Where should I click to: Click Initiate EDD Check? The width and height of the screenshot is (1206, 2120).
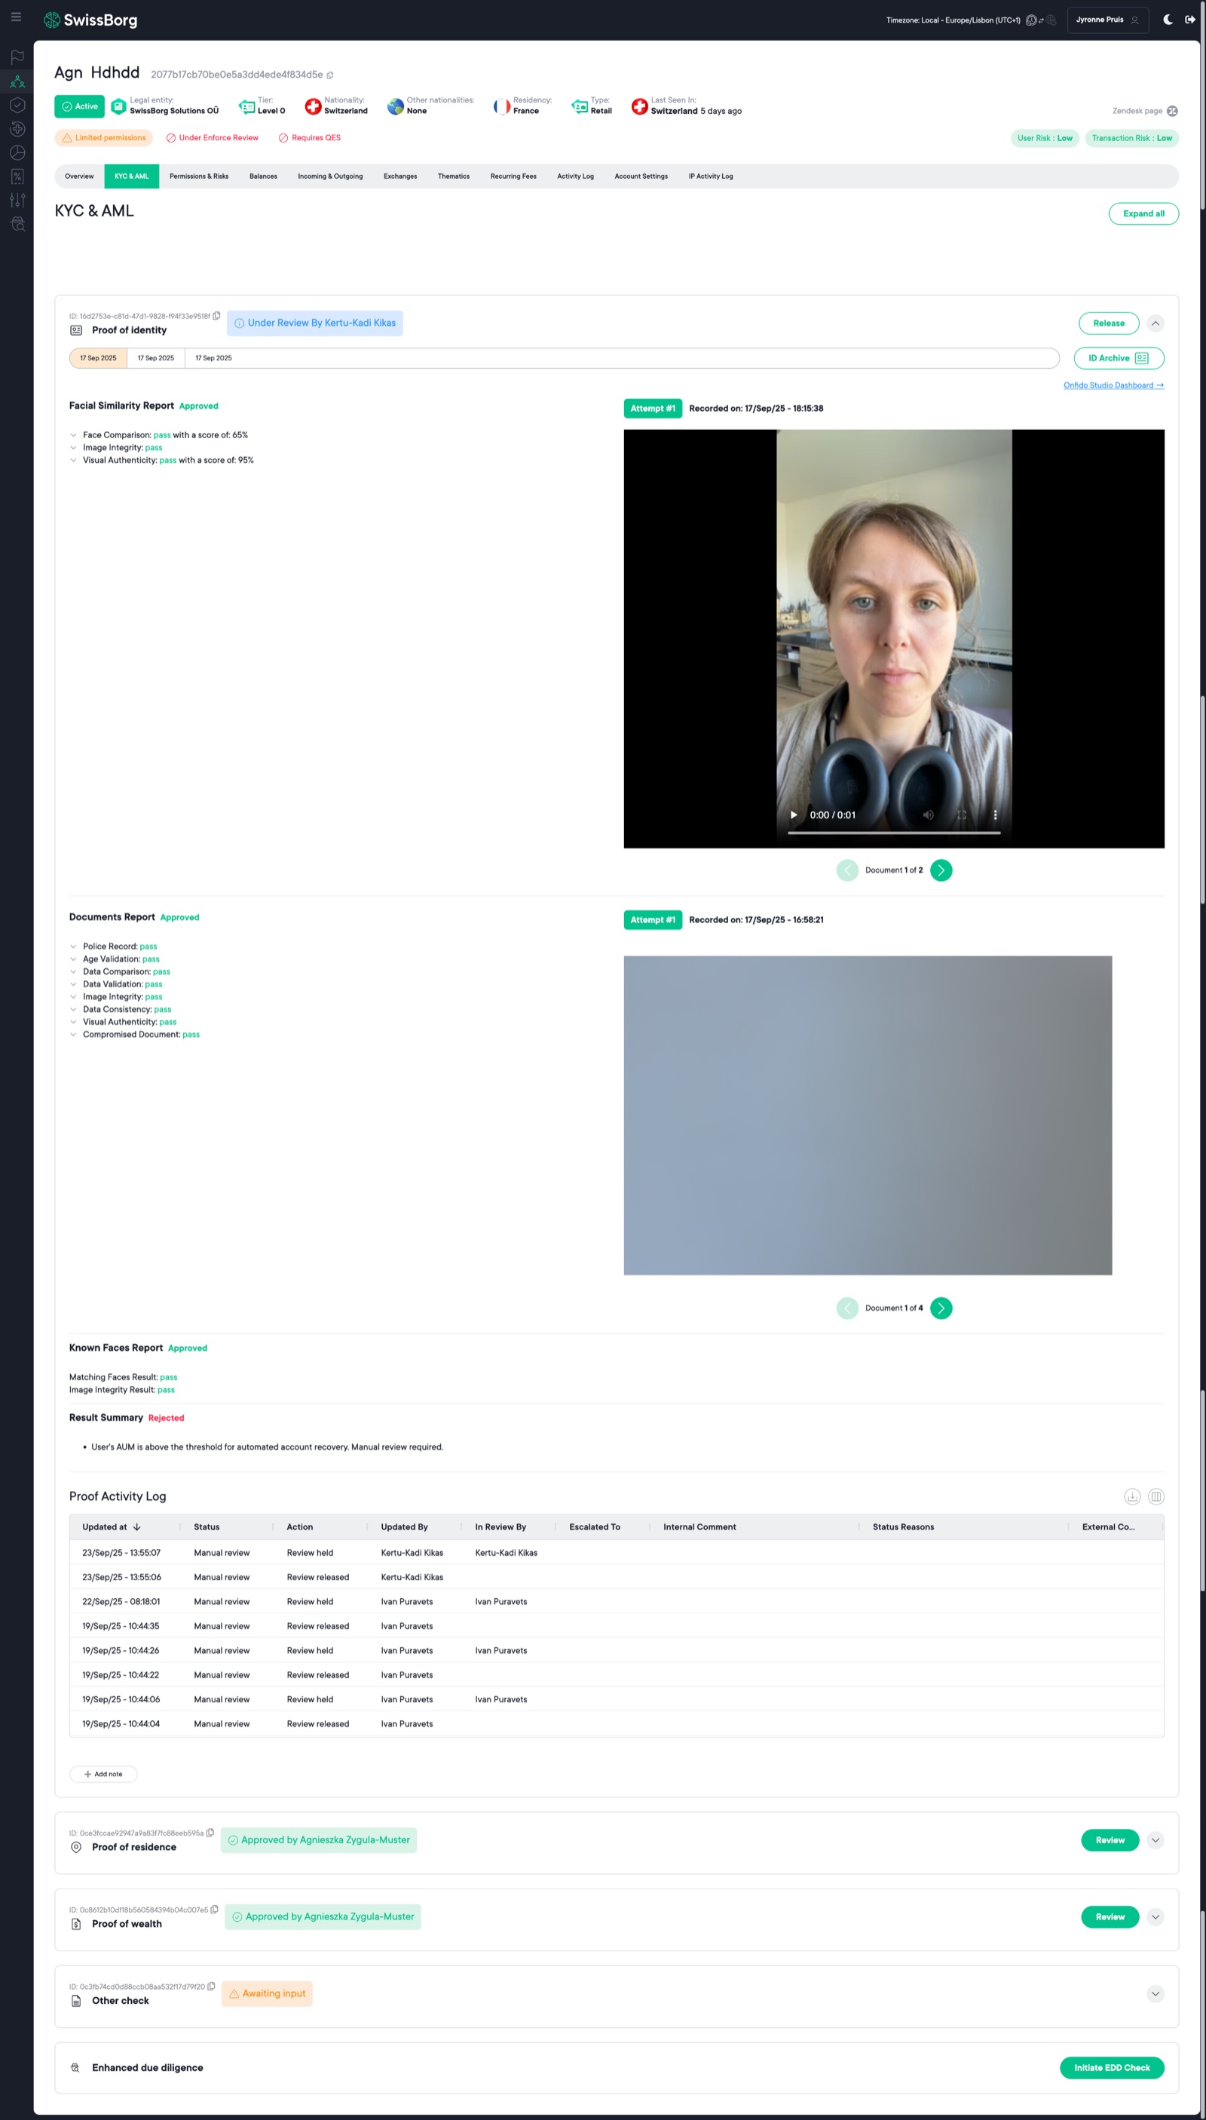click(x=1112, y=2067)
